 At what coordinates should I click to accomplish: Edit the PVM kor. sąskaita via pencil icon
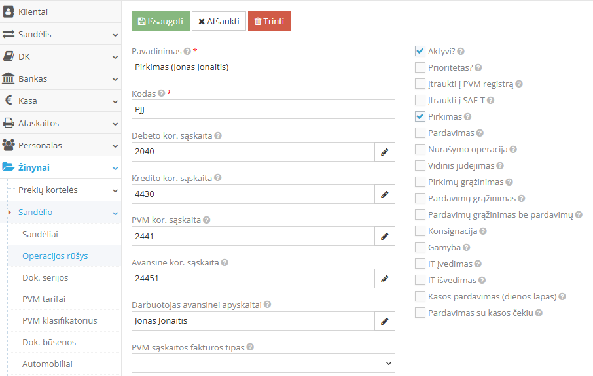coord(385,236)
